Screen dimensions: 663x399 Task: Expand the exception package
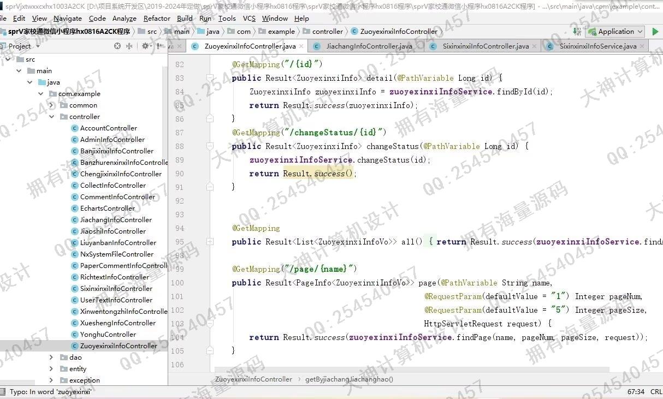pos(51,380)
